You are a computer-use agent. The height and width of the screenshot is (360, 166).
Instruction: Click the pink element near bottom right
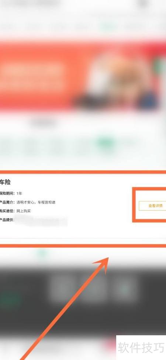tap(110, 344)
